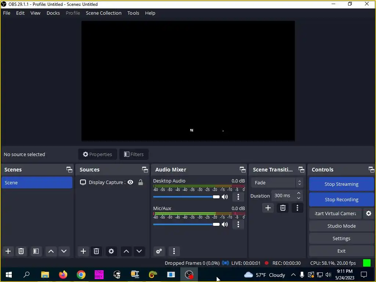Adjust Mic/Aux volume slider
The image size is (376, 282).
(186, 224)
